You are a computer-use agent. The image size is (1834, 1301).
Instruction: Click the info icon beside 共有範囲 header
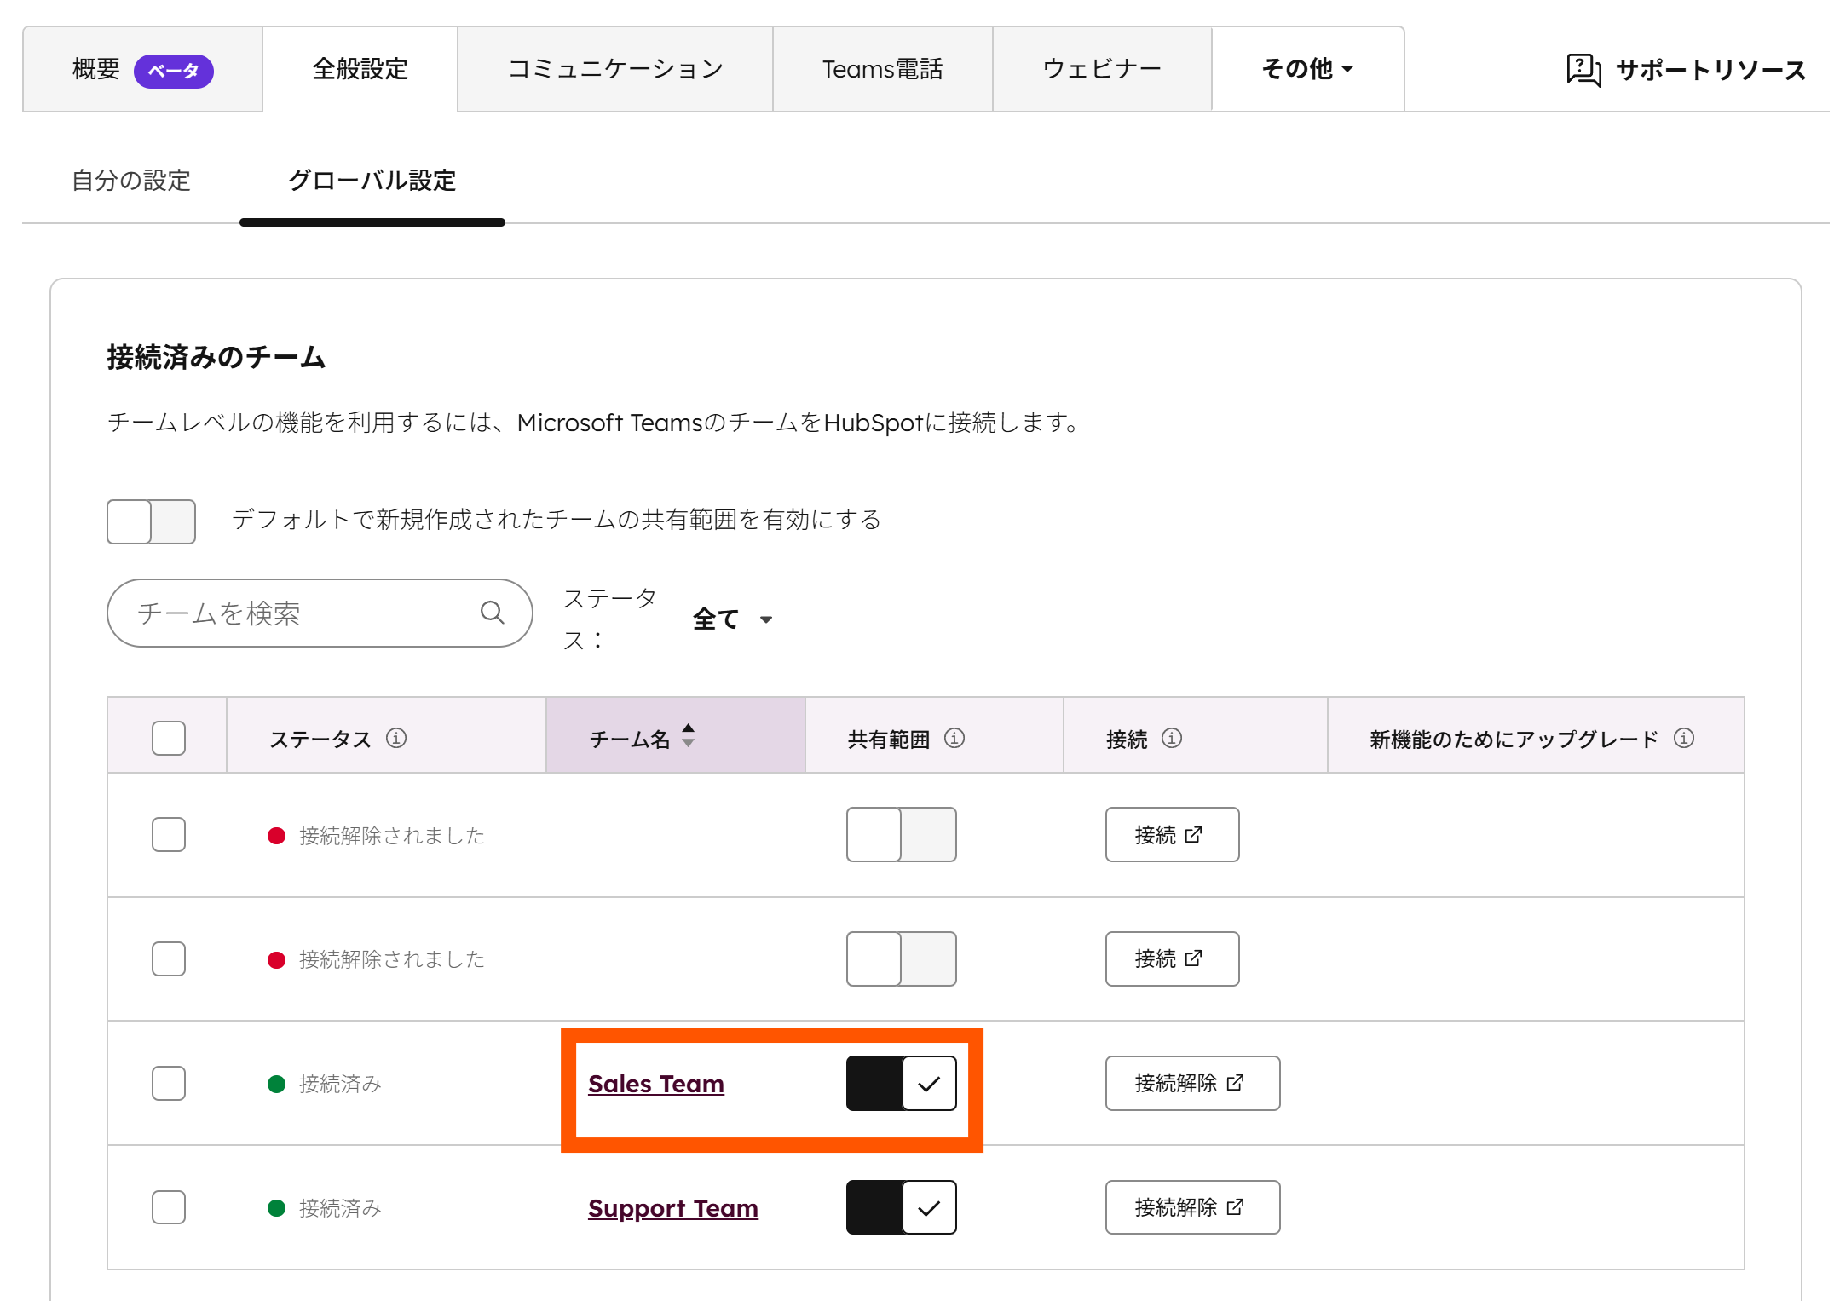tap(954, 738)
